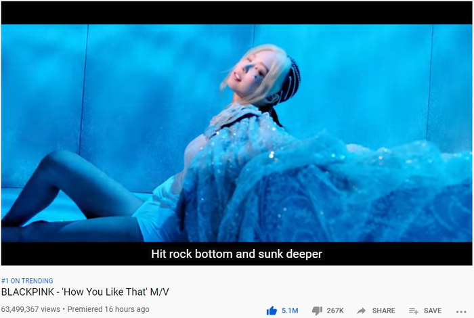Dislike the video with thumbs-down icon
The width and height of the screenshot is (474, 318).
point(317,311)
